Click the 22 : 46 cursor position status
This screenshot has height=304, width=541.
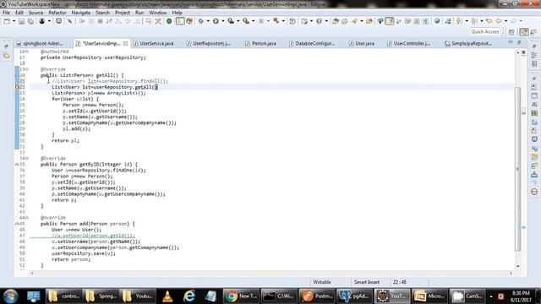coord(399,282)
